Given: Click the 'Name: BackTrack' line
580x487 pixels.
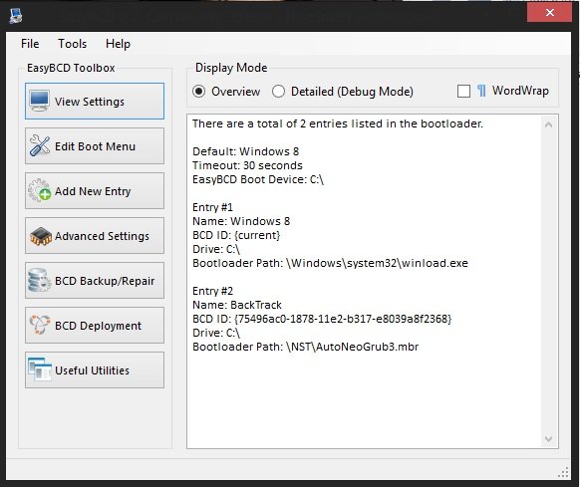Looking at the screenshot, I should click(x=237, y=305).
